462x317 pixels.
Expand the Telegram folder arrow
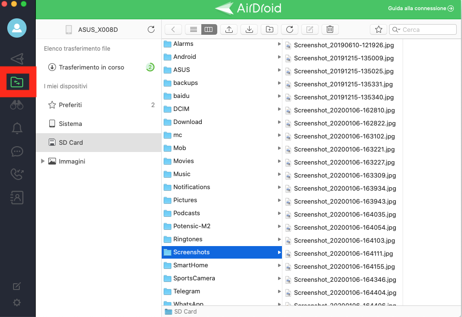(279, 291)
